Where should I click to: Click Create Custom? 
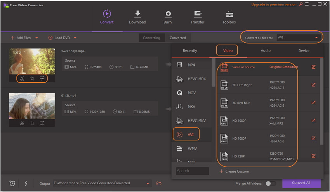(x=234, y=171)
